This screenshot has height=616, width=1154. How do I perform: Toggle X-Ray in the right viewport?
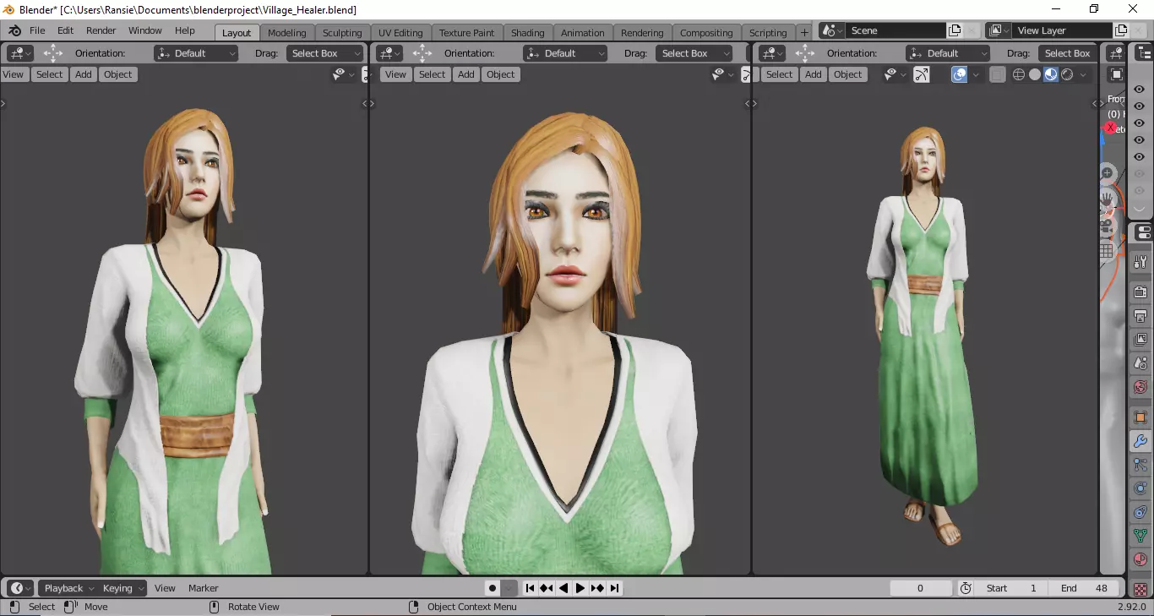point(998,74)
